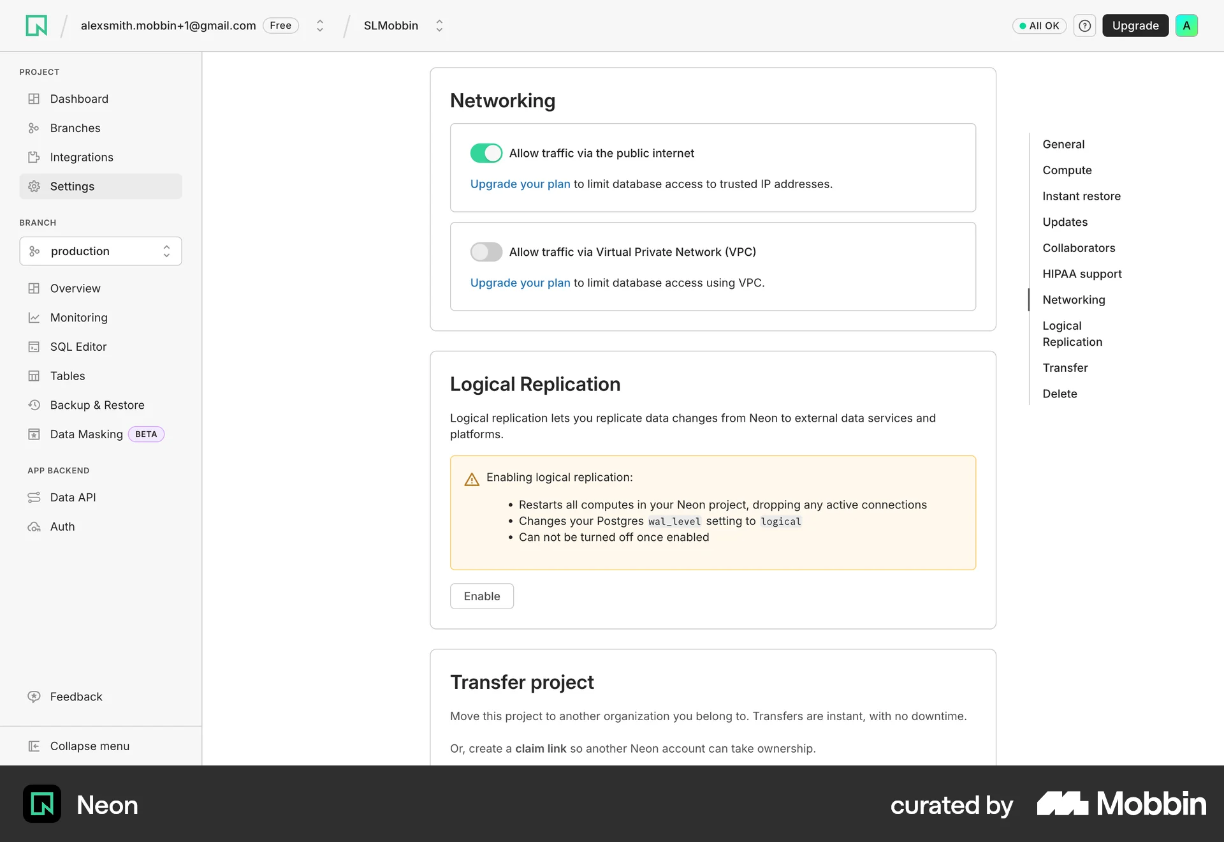1224x842 pixels.
Task: Open Data Masking BETA page
Action: tap(101, 434)
